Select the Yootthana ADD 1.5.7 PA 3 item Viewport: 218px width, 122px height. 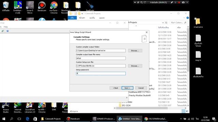139,92
